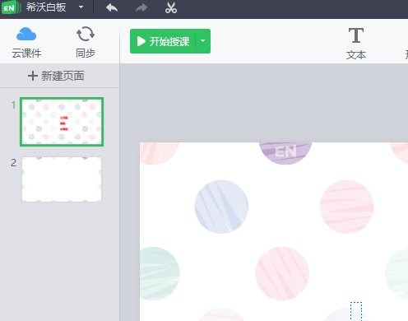
Task: Sync courseware using 同步 button
Action: pyautogui.click(x=86, y=43)
